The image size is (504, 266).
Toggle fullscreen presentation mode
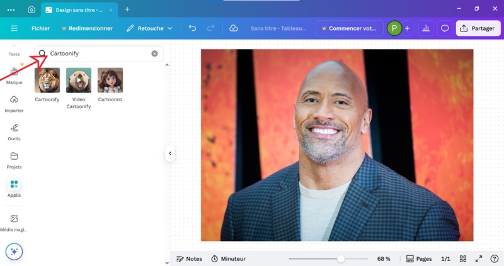[x=478, y=258]
